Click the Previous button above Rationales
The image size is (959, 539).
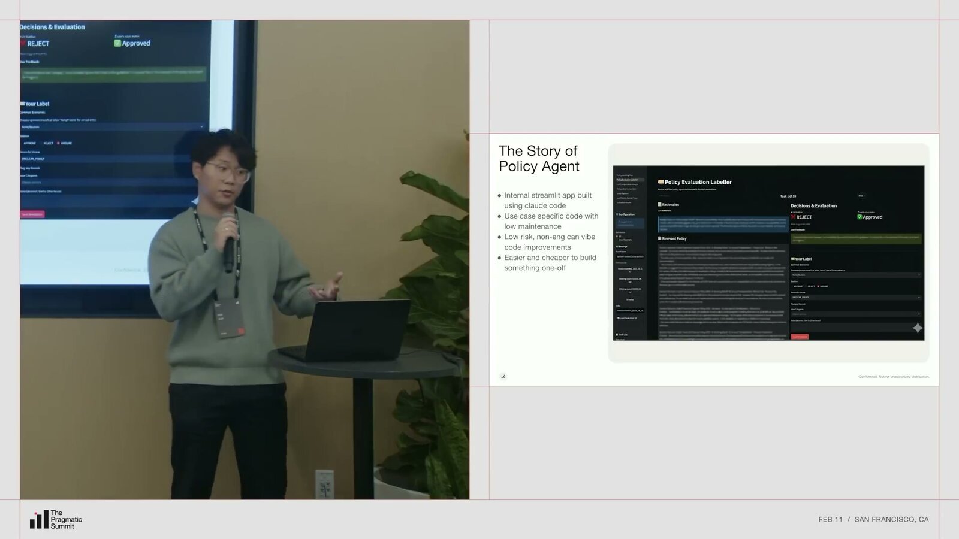664,196
